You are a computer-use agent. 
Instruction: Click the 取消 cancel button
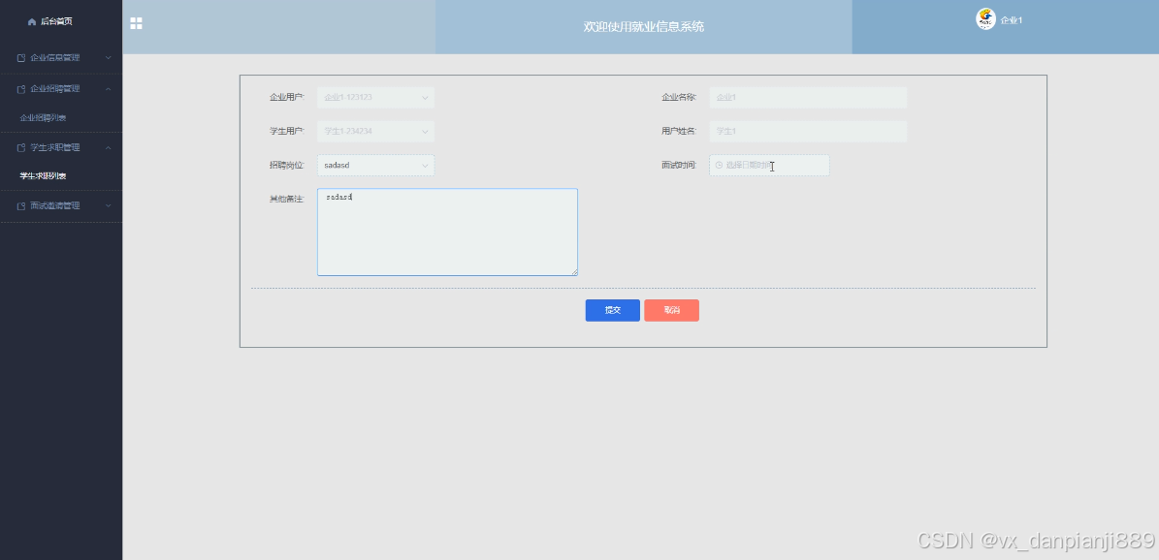671,310
